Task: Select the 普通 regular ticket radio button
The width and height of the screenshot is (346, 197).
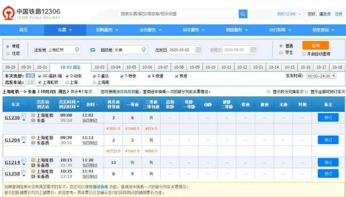Action: click(x=281, y=46)
